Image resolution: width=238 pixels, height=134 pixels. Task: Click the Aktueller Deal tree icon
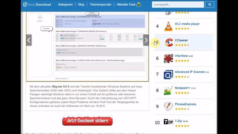[x=139, y=4]
